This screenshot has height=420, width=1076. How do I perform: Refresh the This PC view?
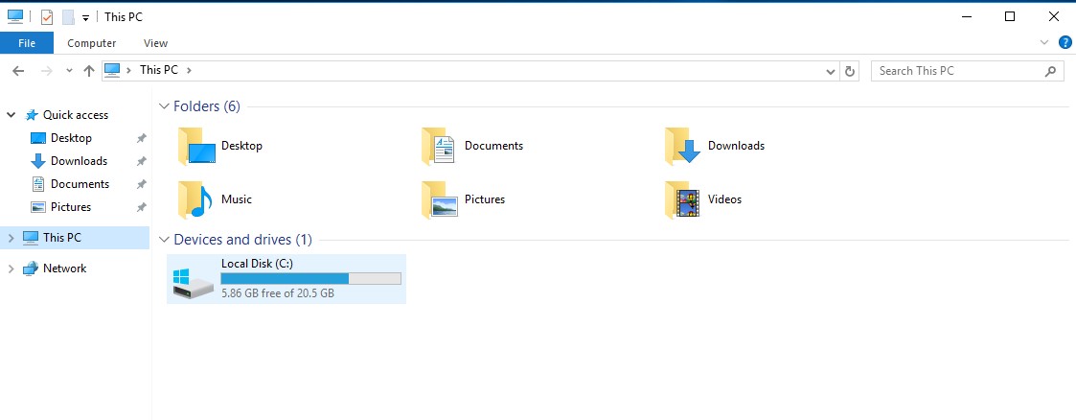coord(850,71)
